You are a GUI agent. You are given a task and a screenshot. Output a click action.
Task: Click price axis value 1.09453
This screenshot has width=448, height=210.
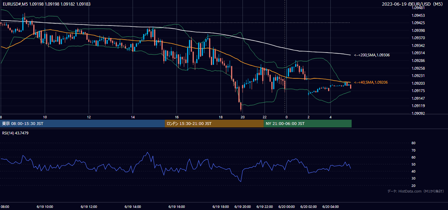tap(418, 15)
